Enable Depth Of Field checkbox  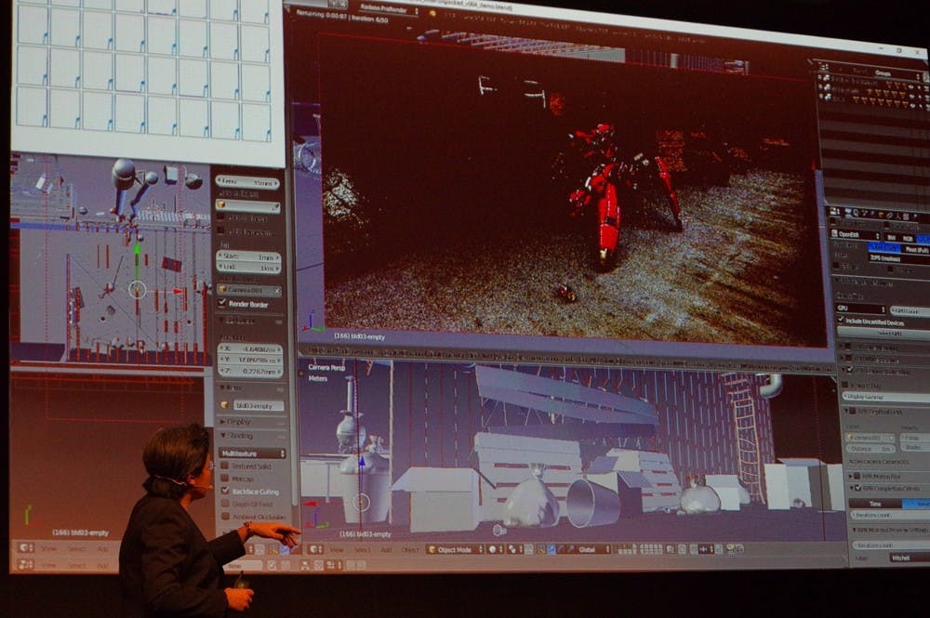click(x=224, y=504)
